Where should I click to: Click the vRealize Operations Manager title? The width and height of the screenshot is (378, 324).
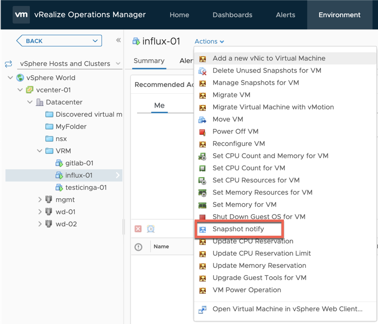[x=90, y=15]
